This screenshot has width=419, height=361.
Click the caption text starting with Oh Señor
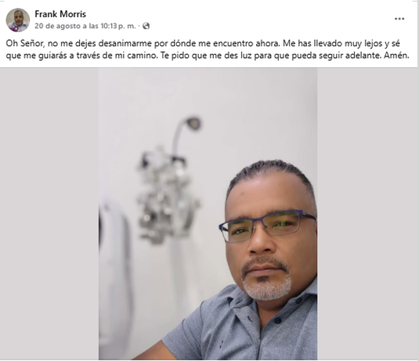pyautogui.click(x=208, y=49)
